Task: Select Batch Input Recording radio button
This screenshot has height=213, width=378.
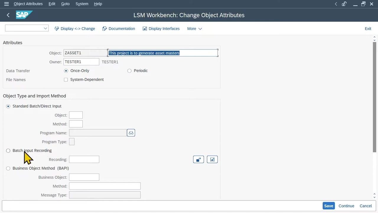Action: point(8,151)
